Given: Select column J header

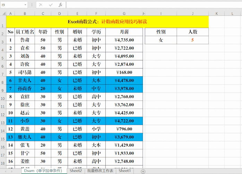Looking at the screenshot, I should [193, 14].
